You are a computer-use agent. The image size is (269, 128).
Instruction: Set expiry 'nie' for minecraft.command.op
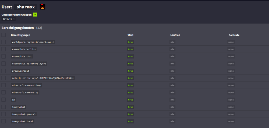tap(172, 92)
